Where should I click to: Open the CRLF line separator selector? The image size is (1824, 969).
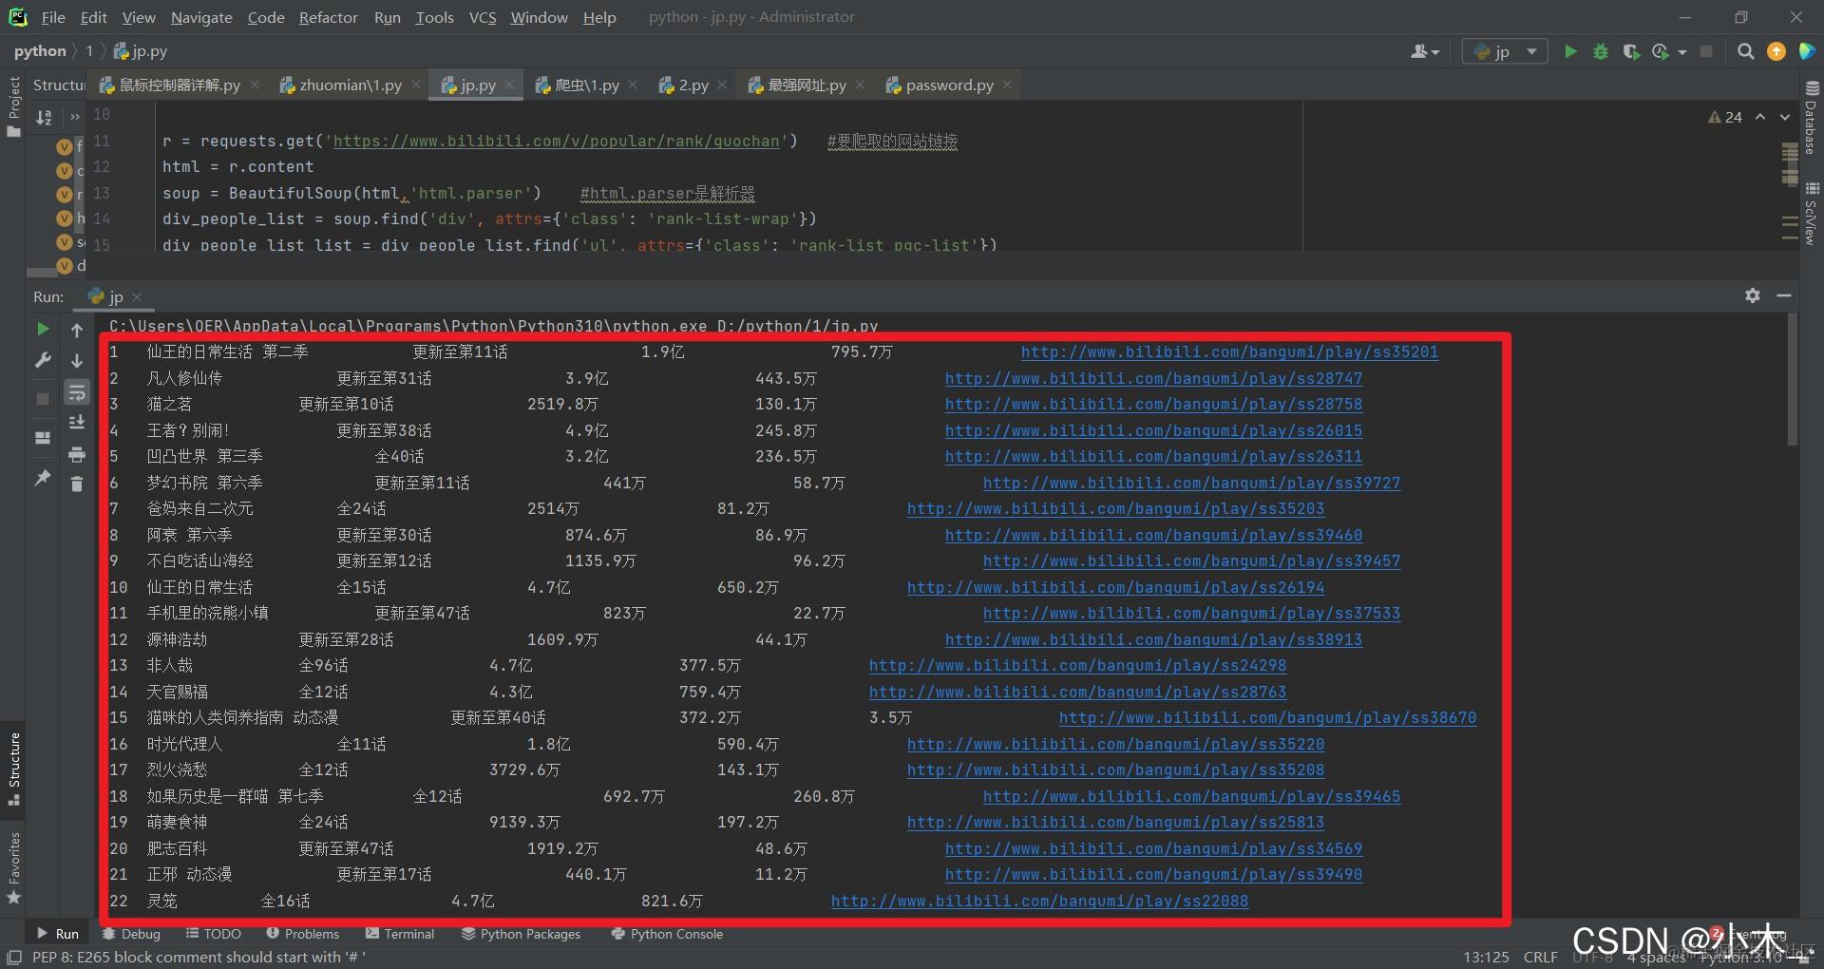click(x=1541, y=957)
